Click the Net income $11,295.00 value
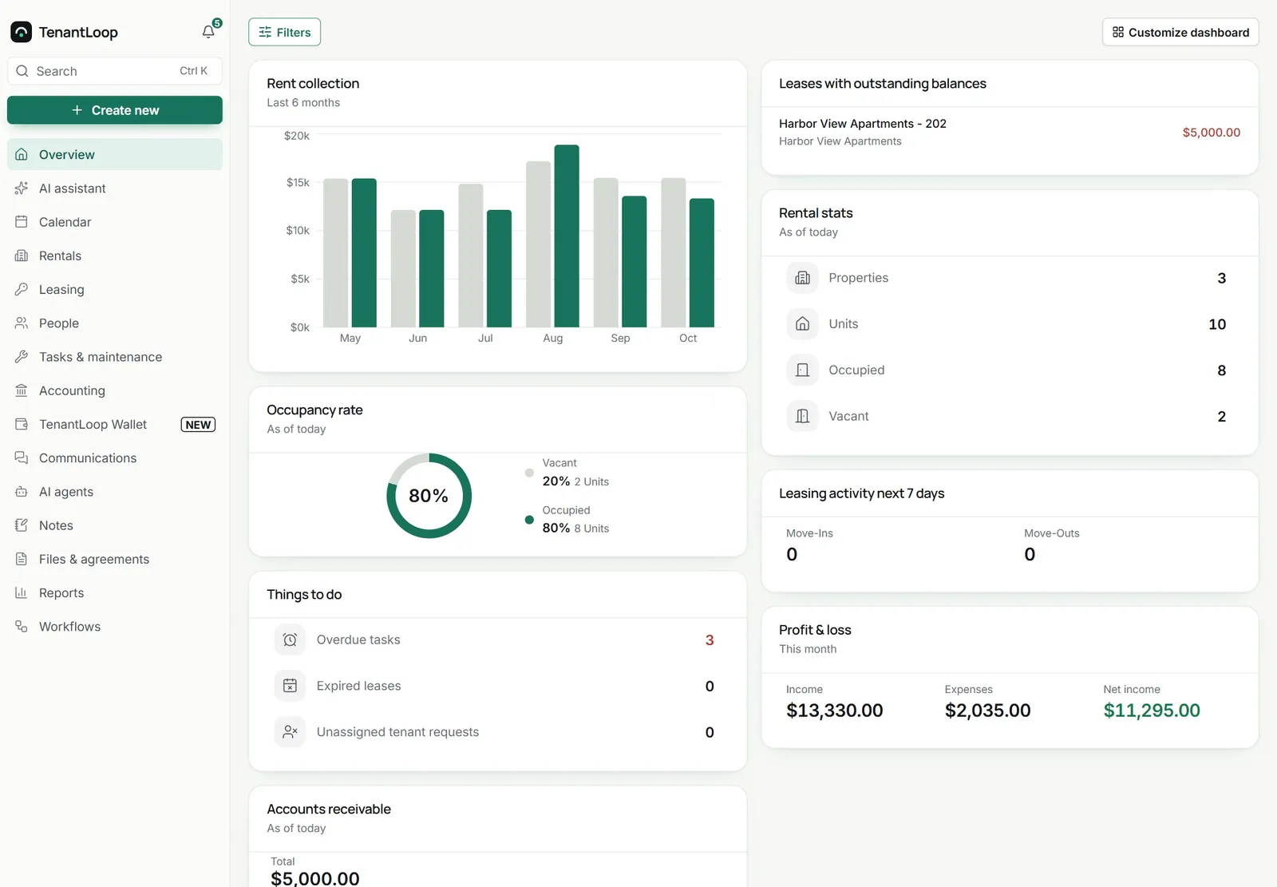 click(x=1152, y=711)
